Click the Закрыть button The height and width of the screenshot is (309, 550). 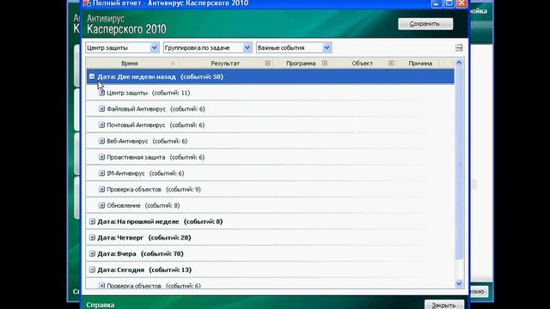coord(443,305)
